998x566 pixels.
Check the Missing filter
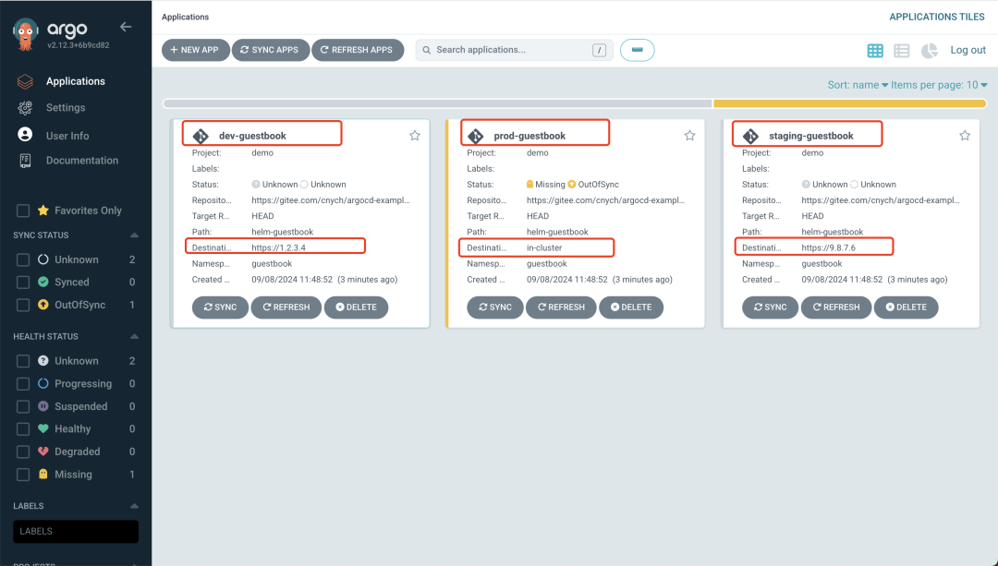point(23,475)
